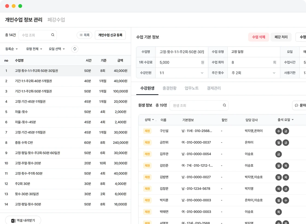Viewport: 306px width, 224px height.
Task: Click the 240,000원 amount cell
Action: pyautogui.click(x=120, y=143)
